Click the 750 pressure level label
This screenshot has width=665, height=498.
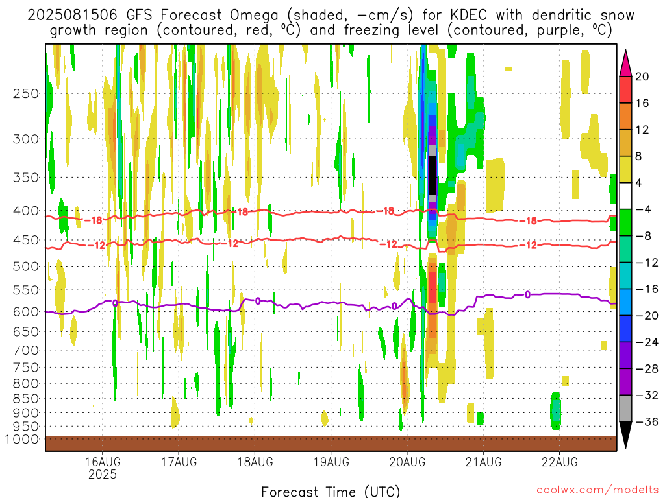[26, 367]
